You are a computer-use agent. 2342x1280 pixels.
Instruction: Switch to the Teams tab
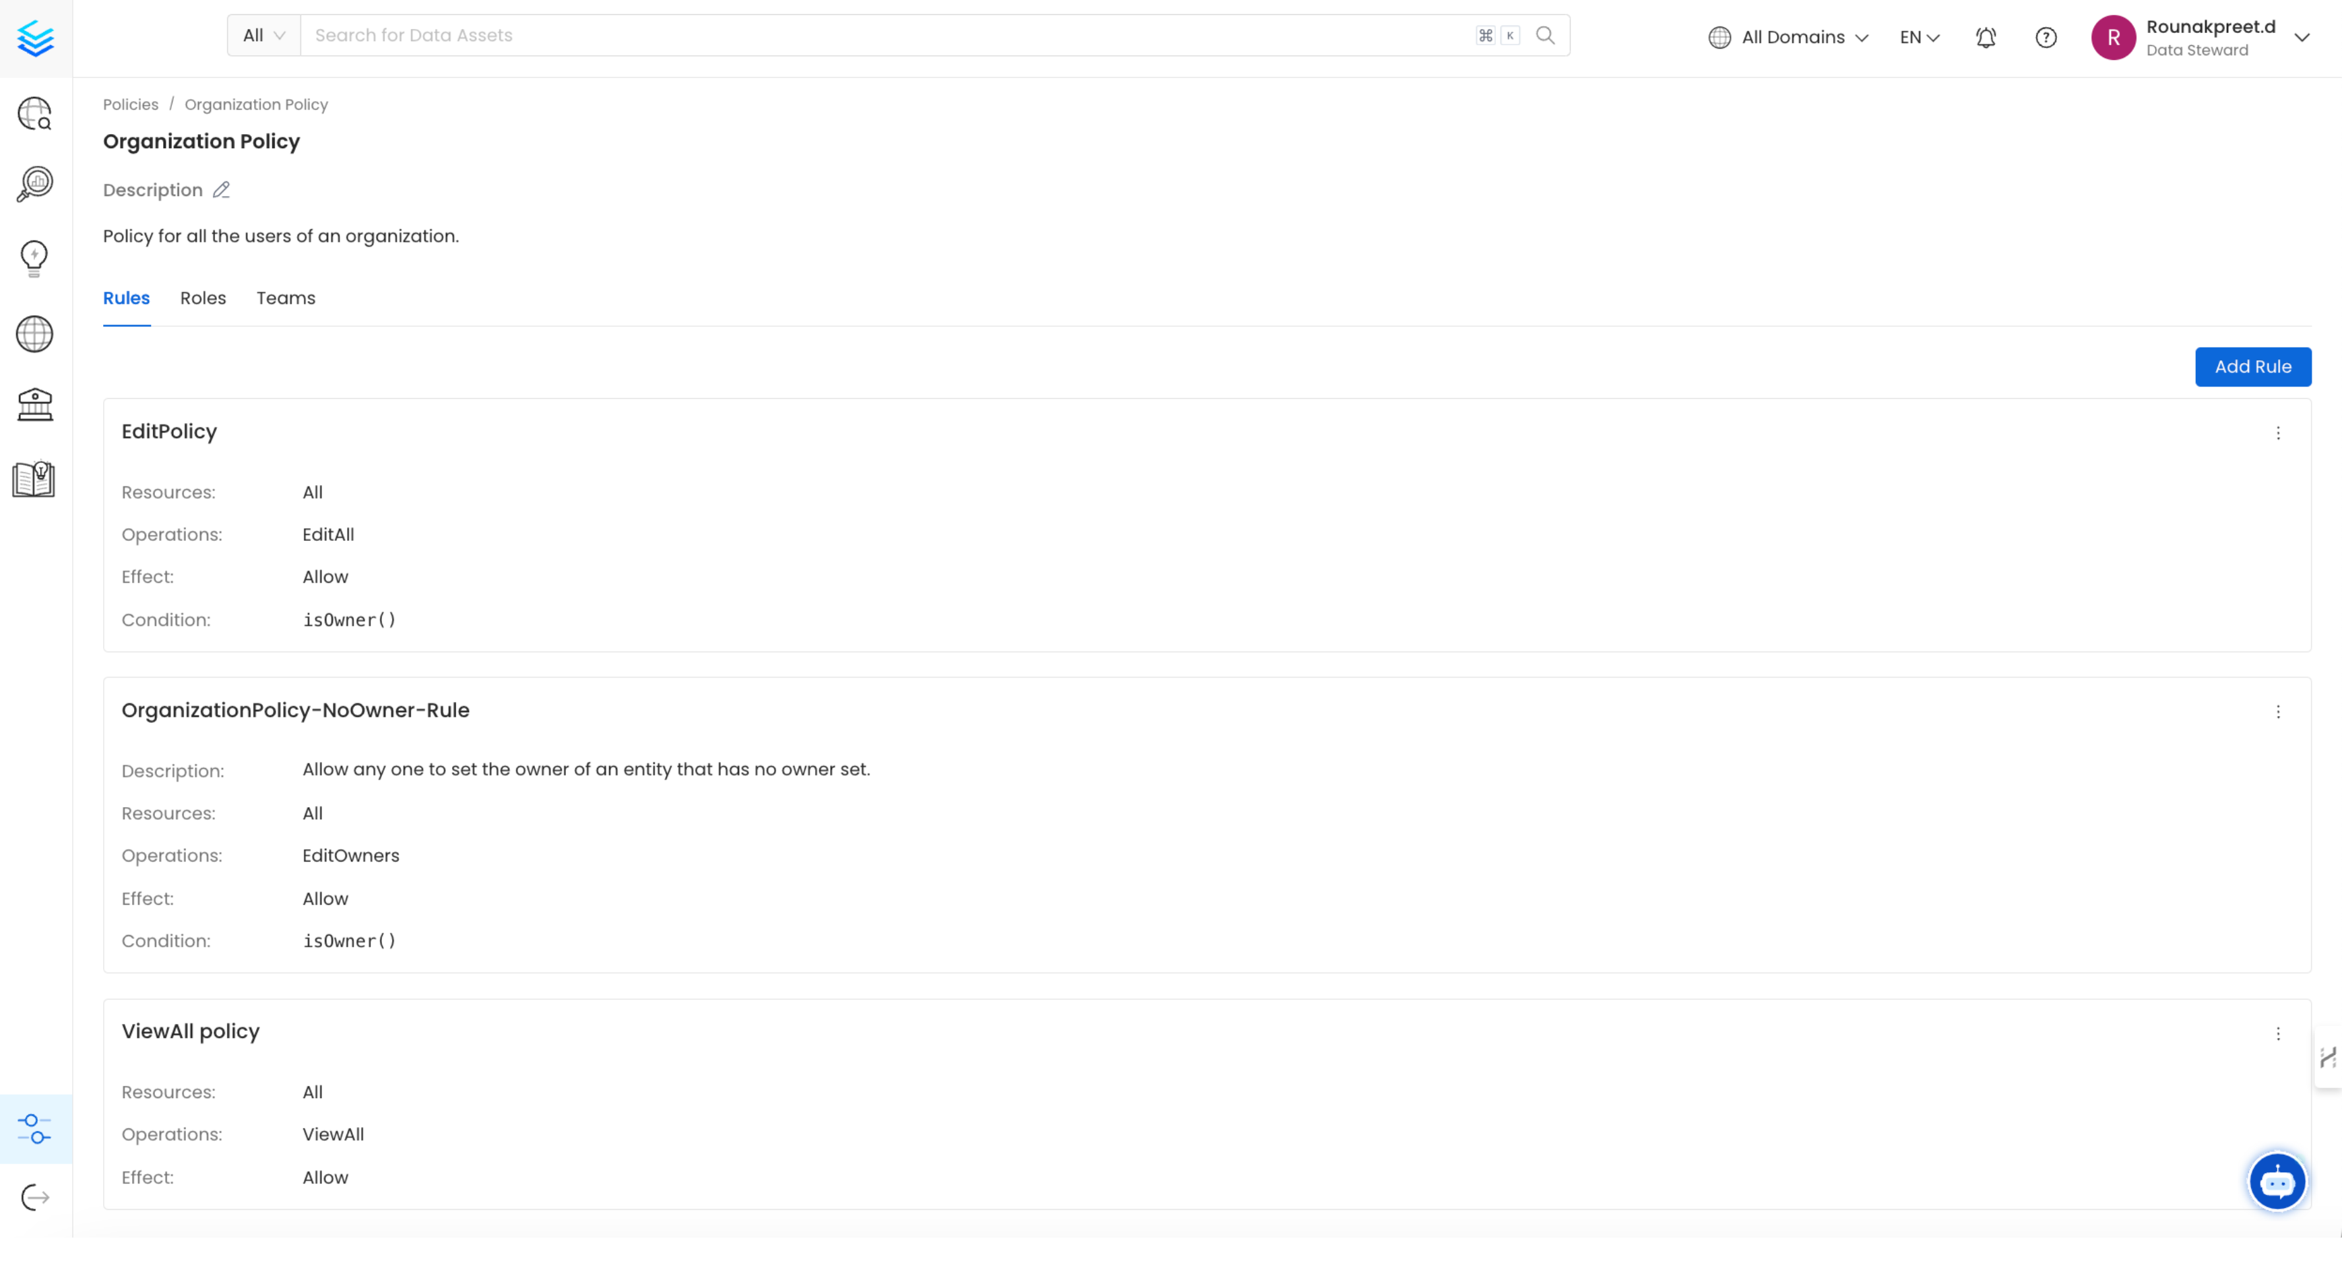pos(286,298)
